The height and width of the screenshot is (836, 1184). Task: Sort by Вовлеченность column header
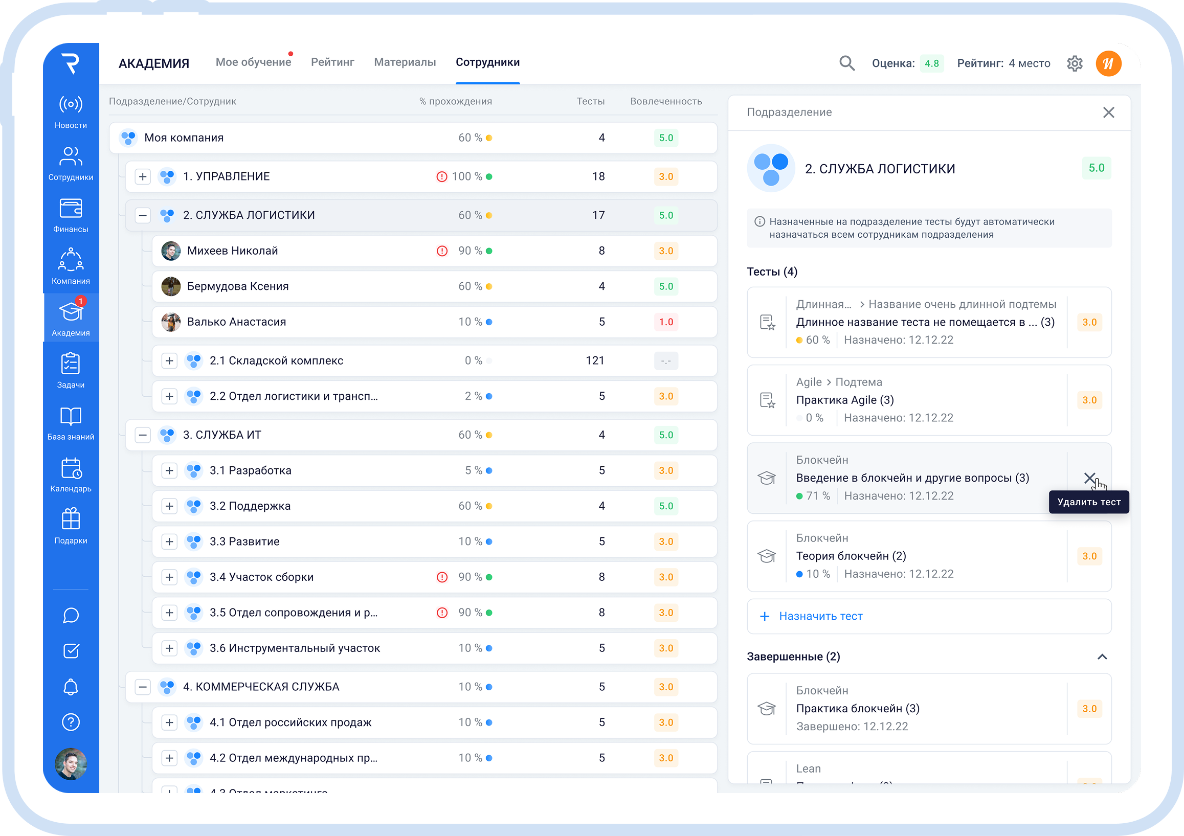pos(666,102)
